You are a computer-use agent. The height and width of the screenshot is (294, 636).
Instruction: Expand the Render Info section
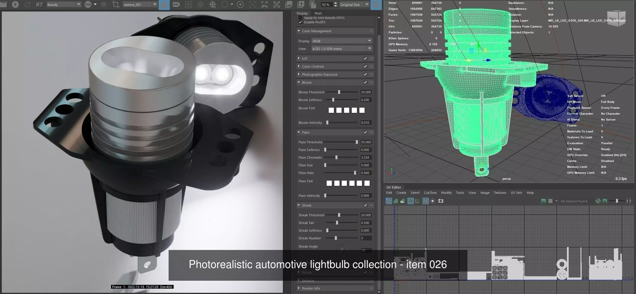pos(299,288)
